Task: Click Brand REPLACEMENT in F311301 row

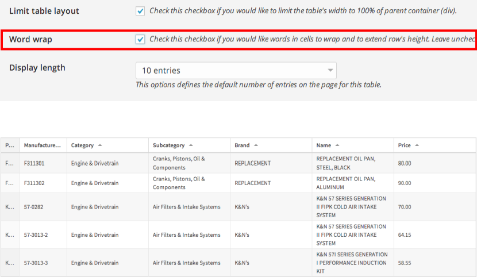Action: [252, 163]
